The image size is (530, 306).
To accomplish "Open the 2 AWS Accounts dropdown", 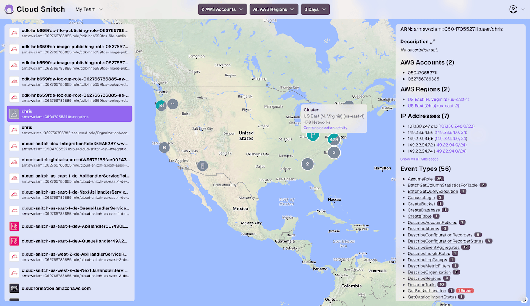I will [222, 9].
